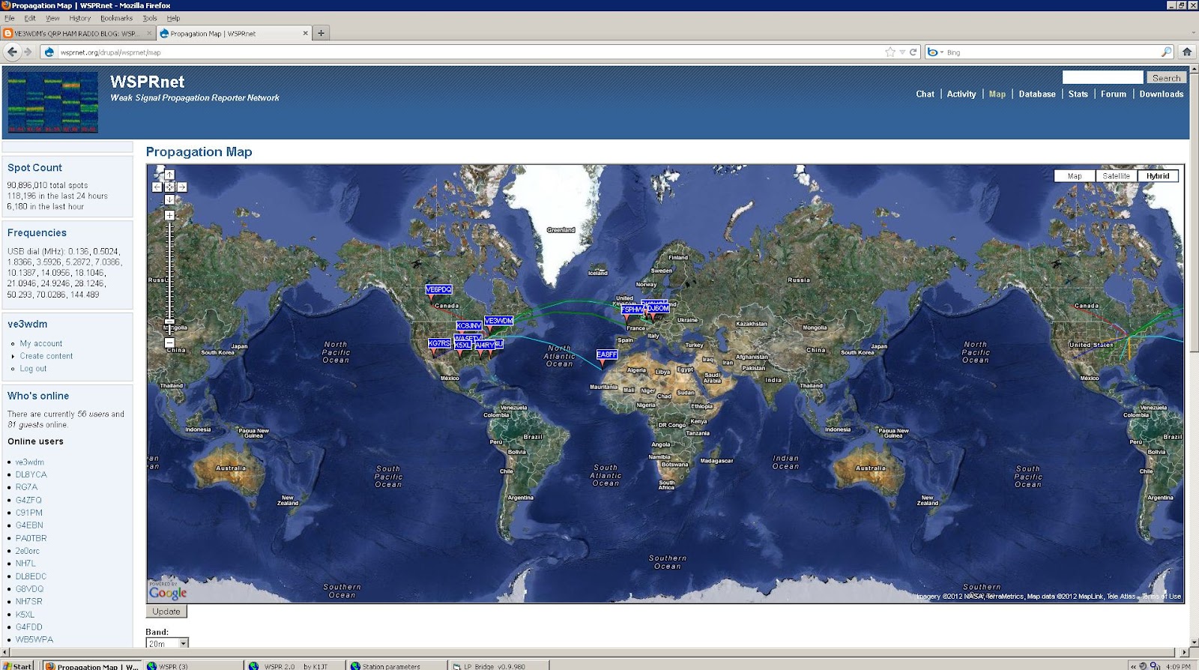
Task: Click the KG7RS station marker
Action: (439, 343)
